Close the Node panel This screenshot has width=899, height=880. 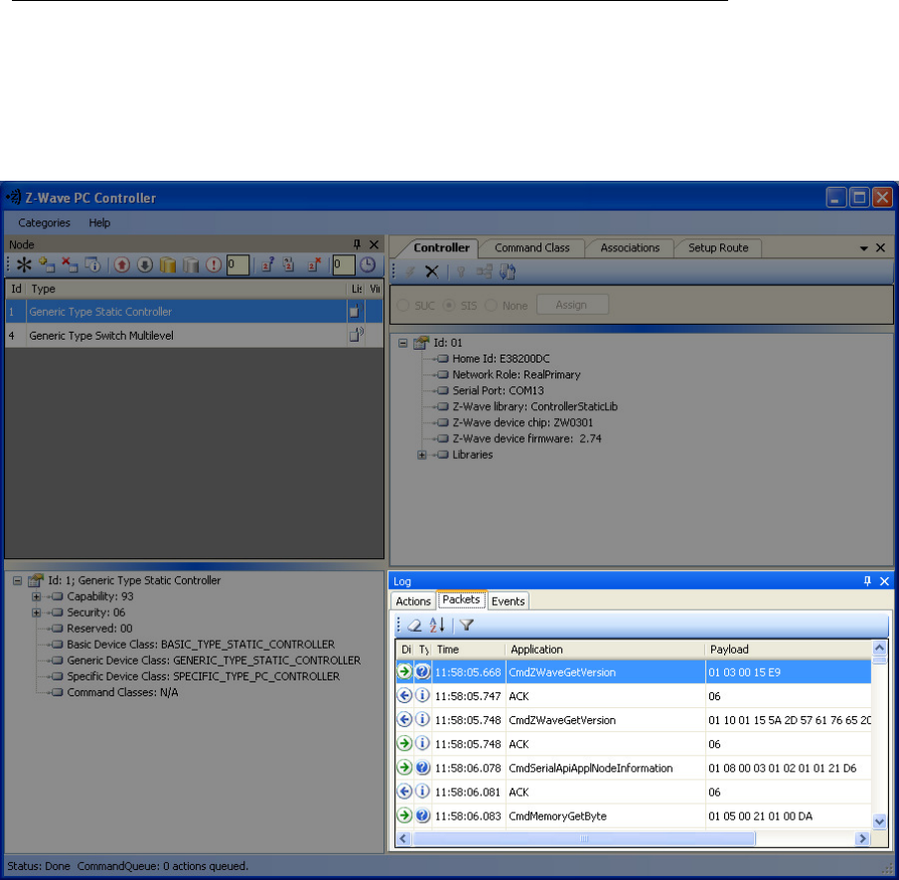coord(374,244)
